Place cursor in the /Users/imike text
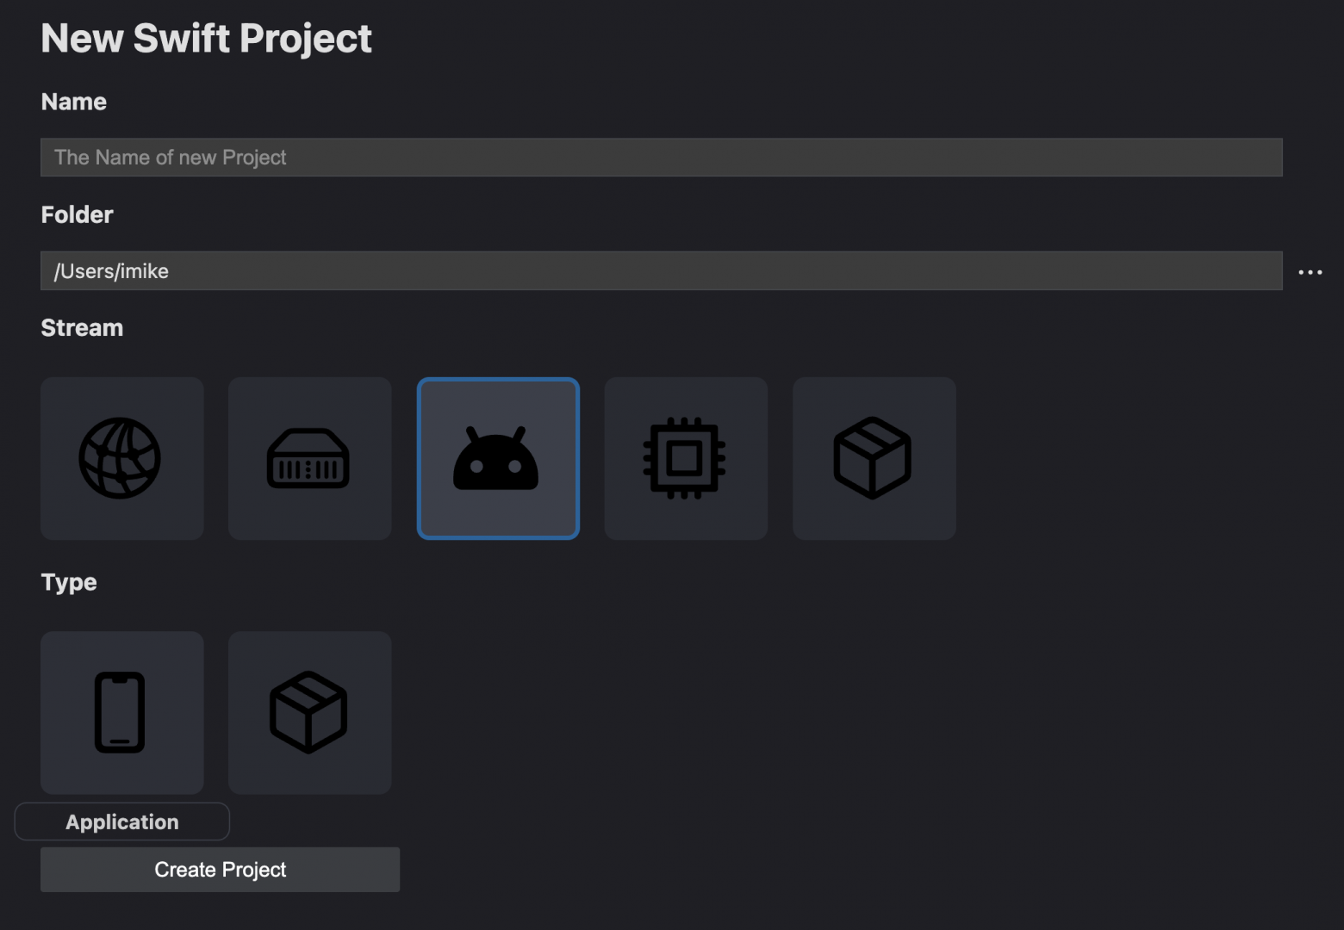The width and height of the screenshot is (1344, 930). click(x=111, y=271)
